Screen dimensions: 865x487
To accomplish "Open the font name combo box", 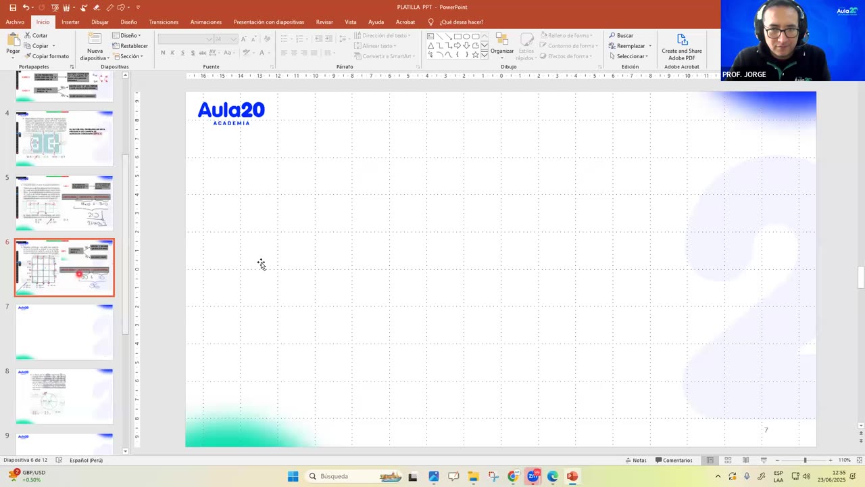I will point(185,39).
